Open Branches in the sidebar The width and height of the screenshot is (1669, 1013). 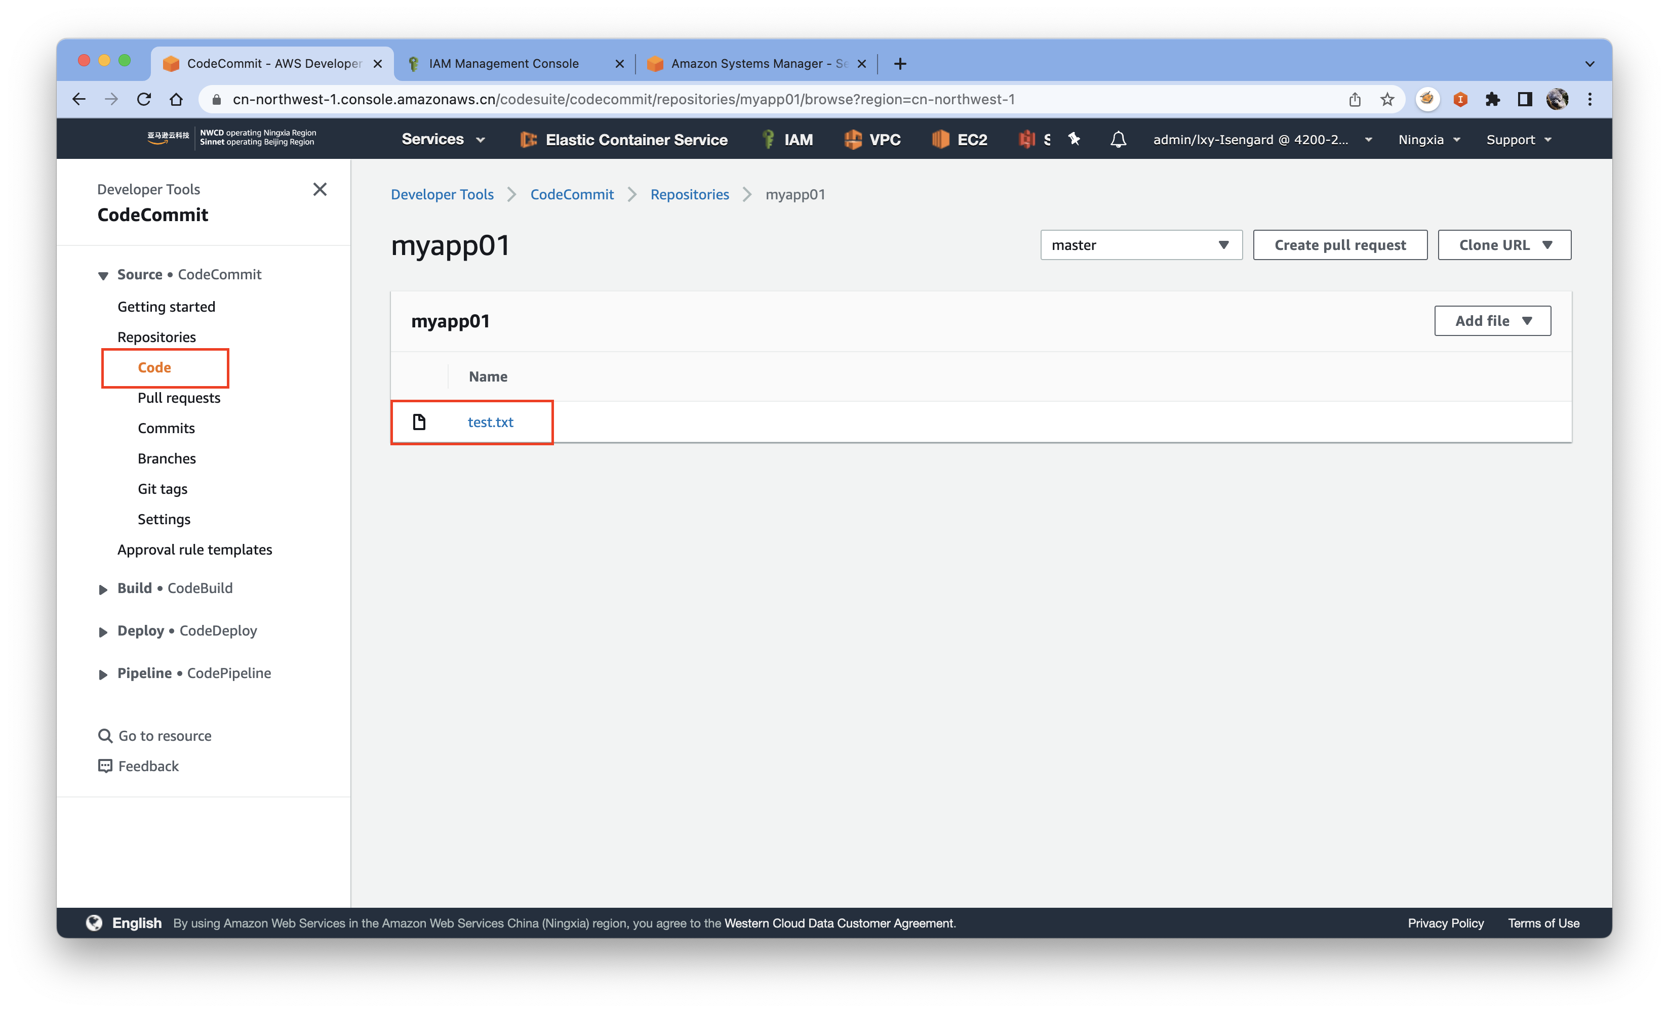coord(167,459)
